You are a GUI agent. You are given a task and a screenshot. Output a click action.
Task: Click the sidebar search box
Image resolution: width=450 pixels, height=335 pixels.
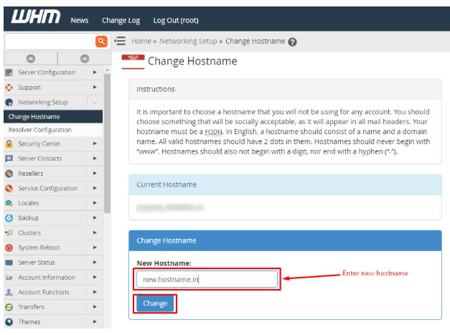coord(50,42)
